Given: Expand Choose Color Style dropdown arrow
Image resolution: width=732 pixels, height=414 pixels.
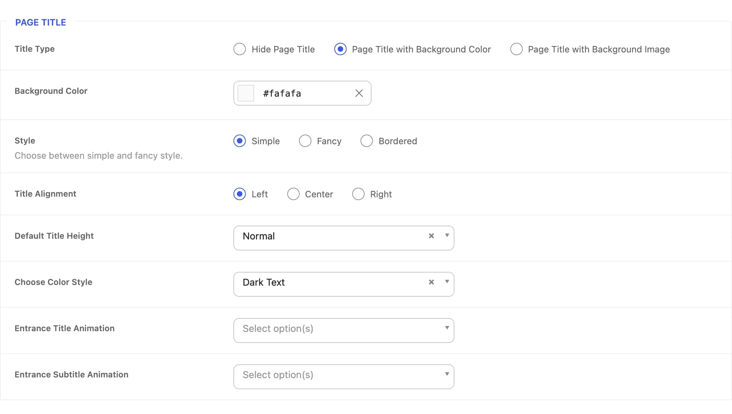Looking at the screenshot, I should tap(447, 282).
